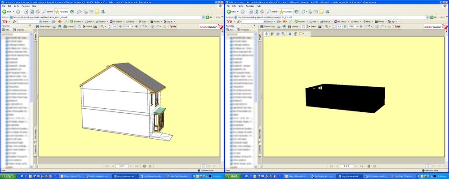This screenshot has height=179, width=449.
Task: Open Help menu in left IE window
Action: [34, 6]
